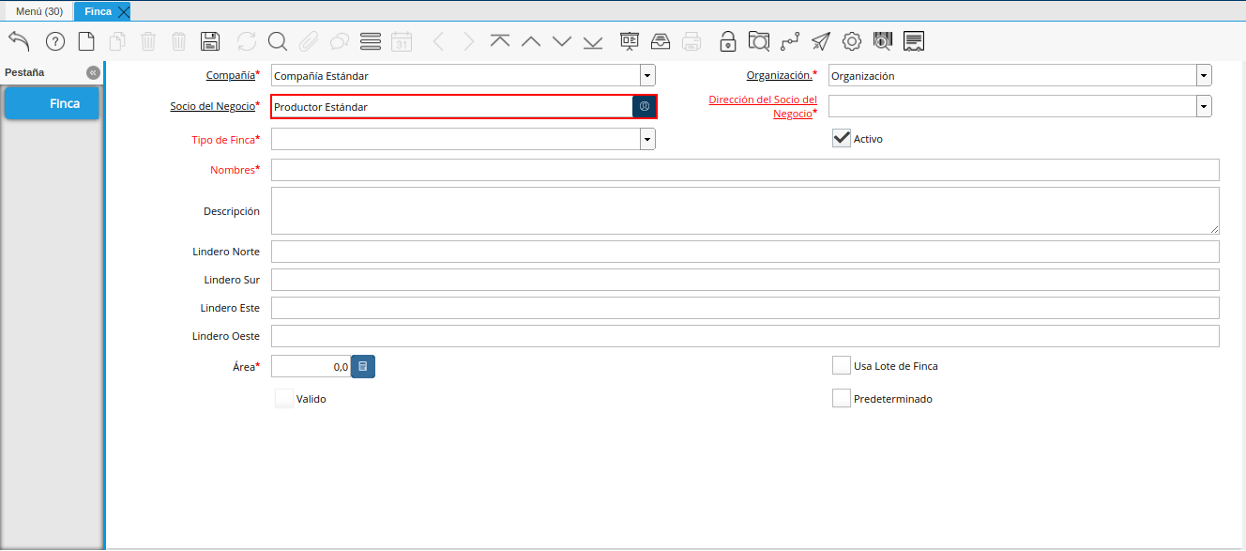Open the report presentation board icon
Image resolution: width=1246 pixels, height=551 pixels.
tap(630, 41)
